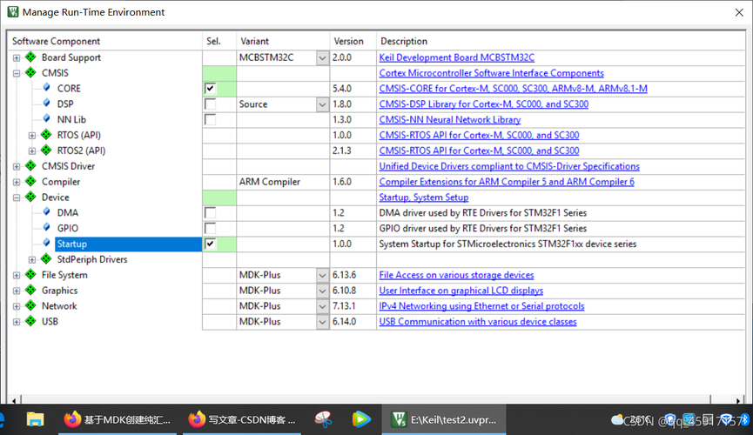Open the DSP Source variant dropdown
The width and height of the screenshot is (753, 435).
point(322,104)
